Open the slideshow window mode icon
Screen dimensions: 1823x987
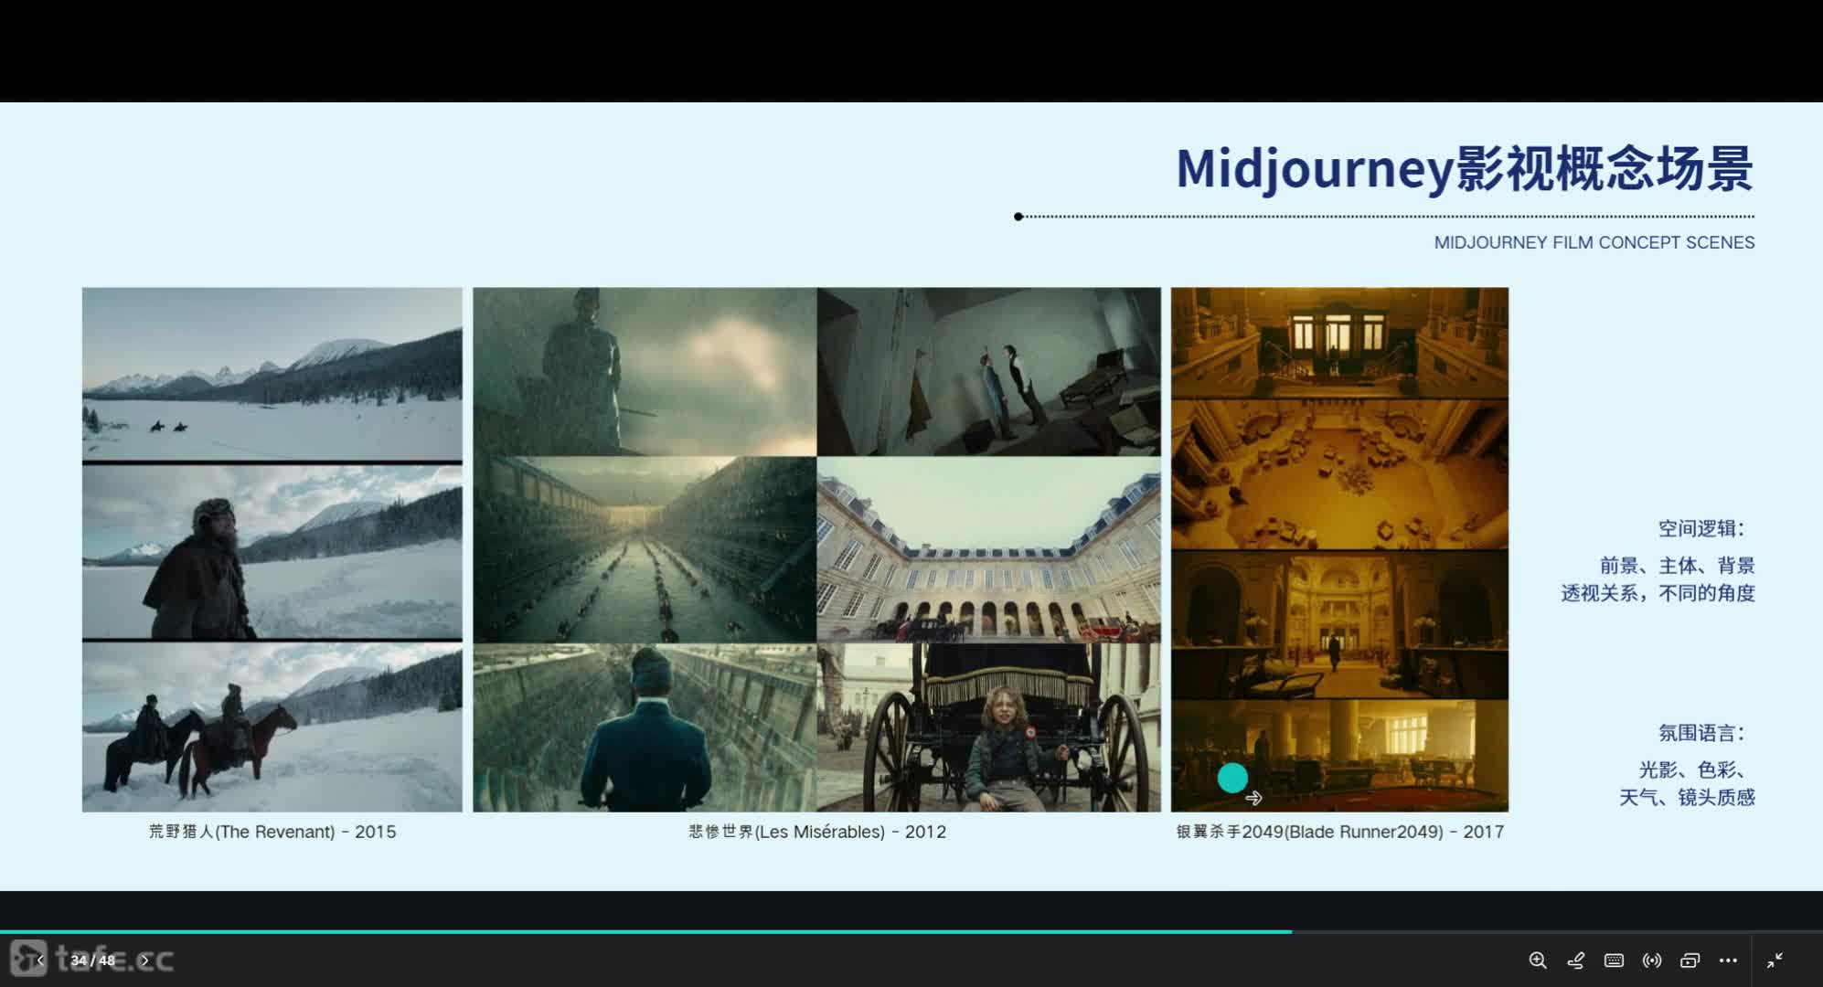pos(1690,960)
